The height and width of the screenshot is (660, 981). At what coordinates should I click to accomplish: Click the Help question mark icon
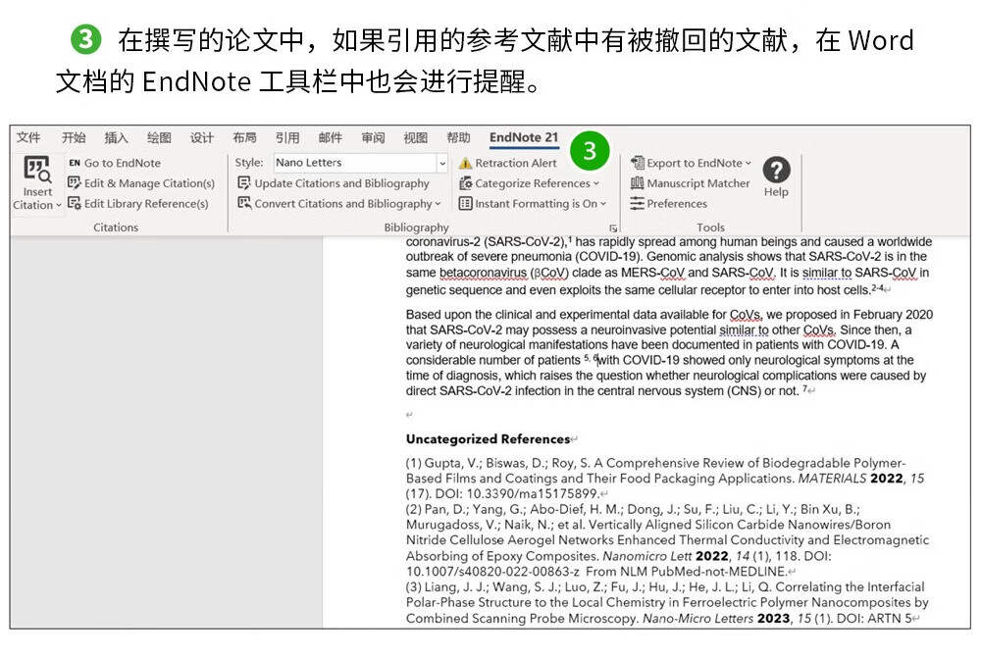click(x=776, y=172)
